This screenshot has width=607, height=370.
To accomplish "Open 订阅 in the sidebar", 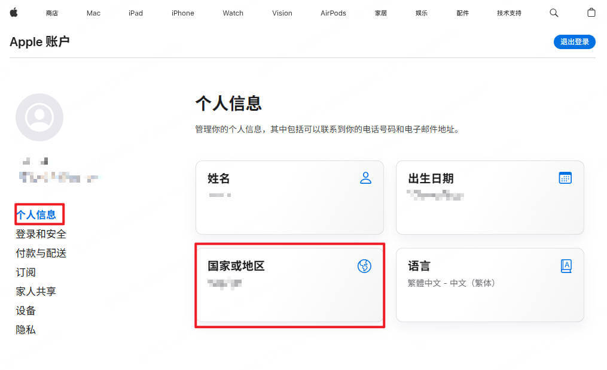I will coord(26,272).
